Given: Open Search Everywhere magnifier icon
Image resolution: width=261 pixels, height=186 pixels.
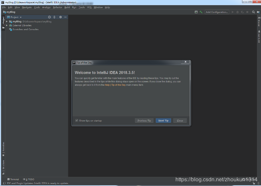Looking at the screenshot, I should click(x=253, y=12).
